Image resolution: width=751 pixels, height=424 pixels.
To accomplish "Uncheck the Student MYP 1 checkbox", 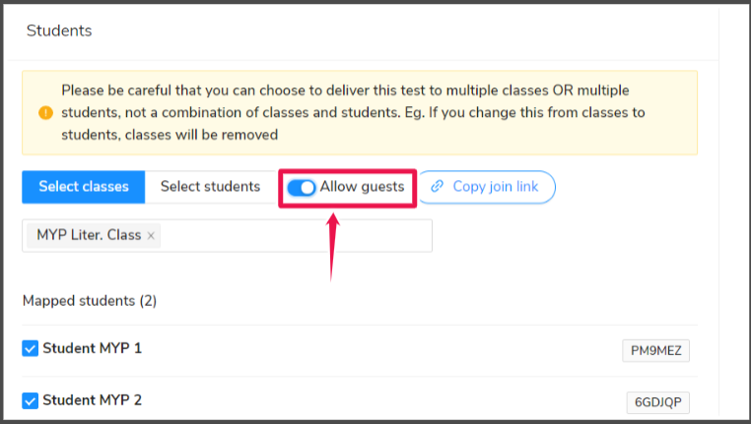I will click(31, 348).
